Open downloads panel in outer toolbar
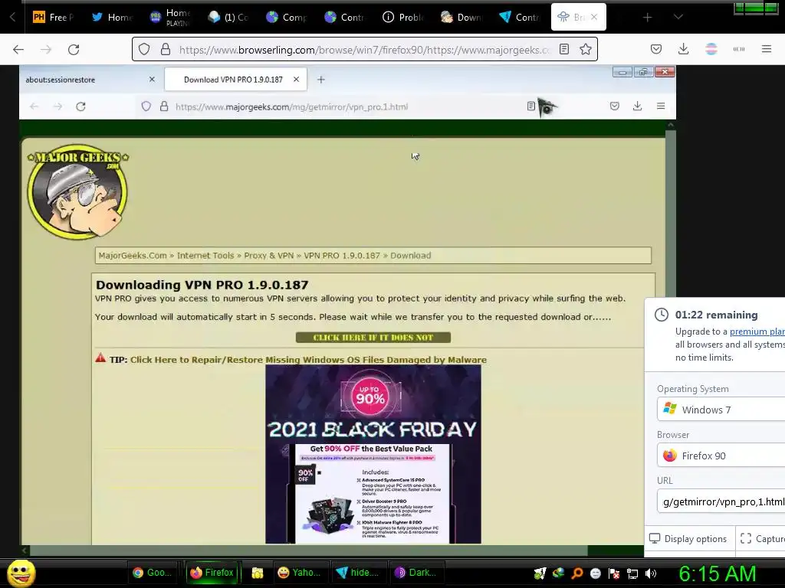The height and width of the screenshot is (588, 785). [683, 49]
